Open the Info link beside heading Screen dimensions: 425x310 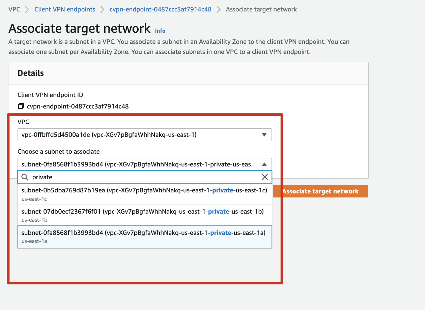(160, 31)
